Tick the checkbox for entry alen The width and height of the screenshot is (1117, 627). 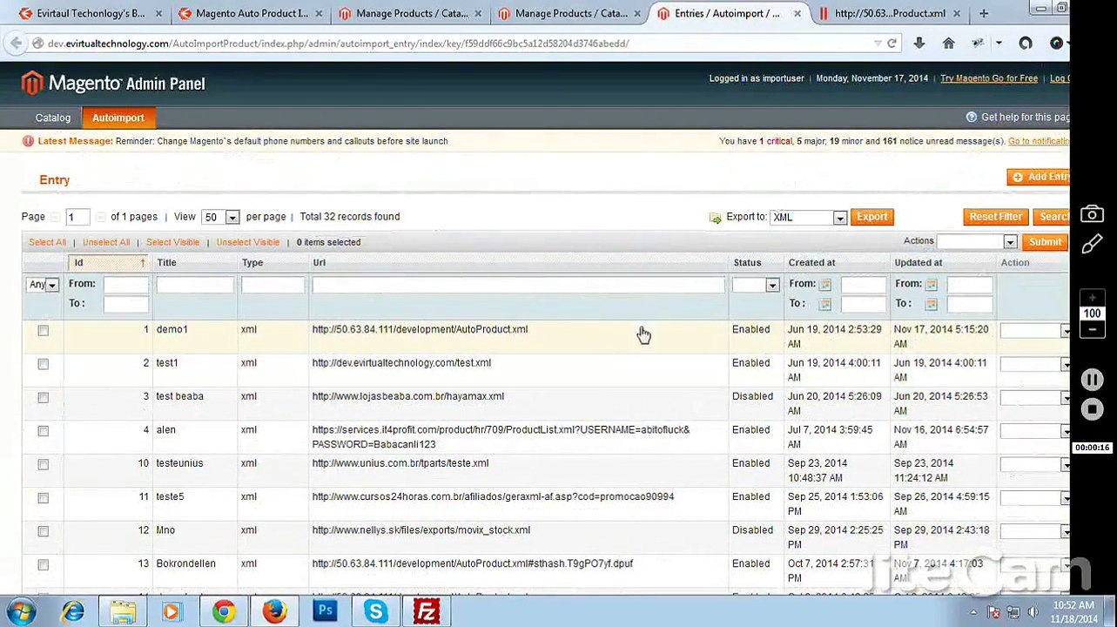[43, 431]
